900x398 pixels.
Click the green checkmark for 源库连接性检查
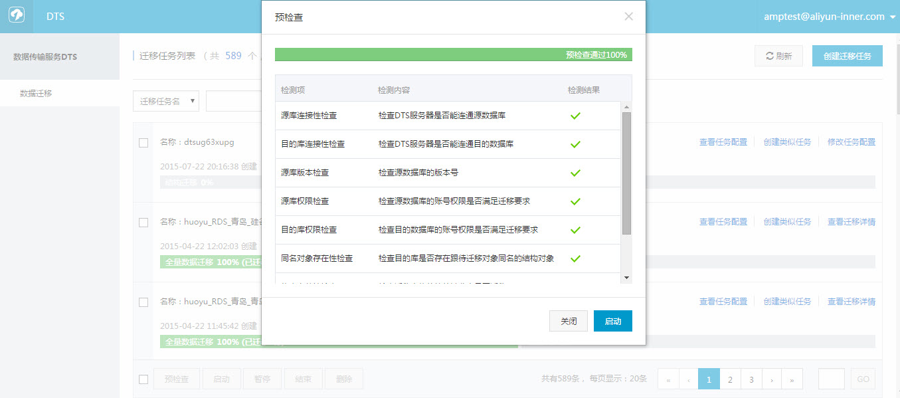pyautogui.click(x=575, y=115)
